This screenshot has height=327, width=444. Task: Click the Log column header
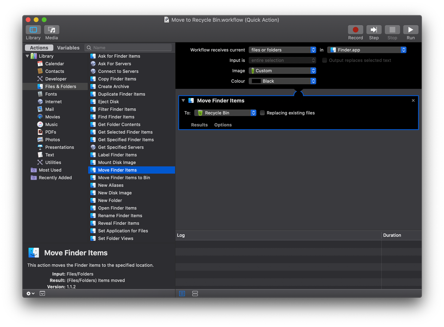coord(278,235)
